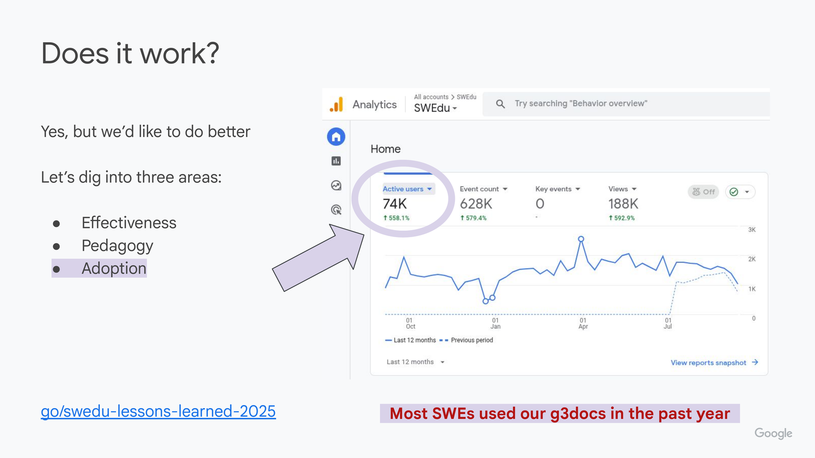The height and width of the screenshot is (458, 815).
Task: Open the Views metric dropdown
Action: pyautogui.click(x=622, y=189)
